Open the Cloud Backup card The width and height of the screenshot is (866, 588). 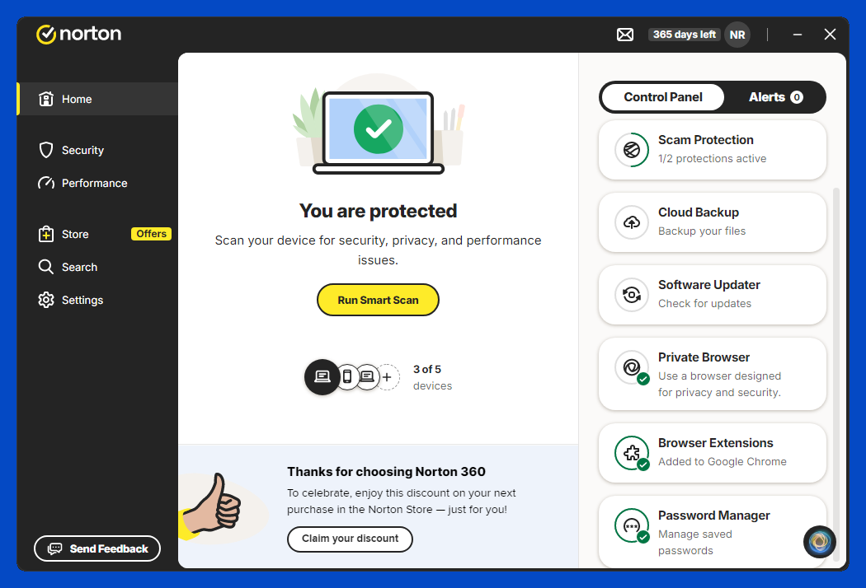click(x=712, y=222)
